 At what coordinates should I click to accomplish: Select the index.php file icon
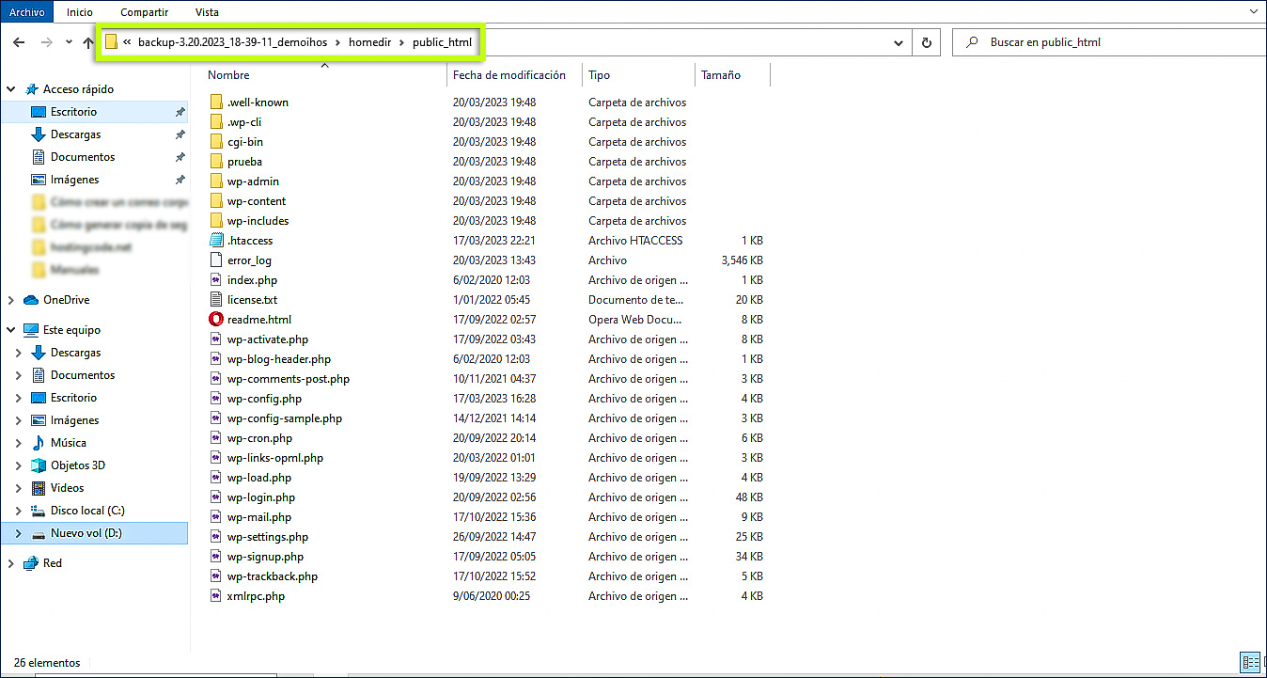216,279
